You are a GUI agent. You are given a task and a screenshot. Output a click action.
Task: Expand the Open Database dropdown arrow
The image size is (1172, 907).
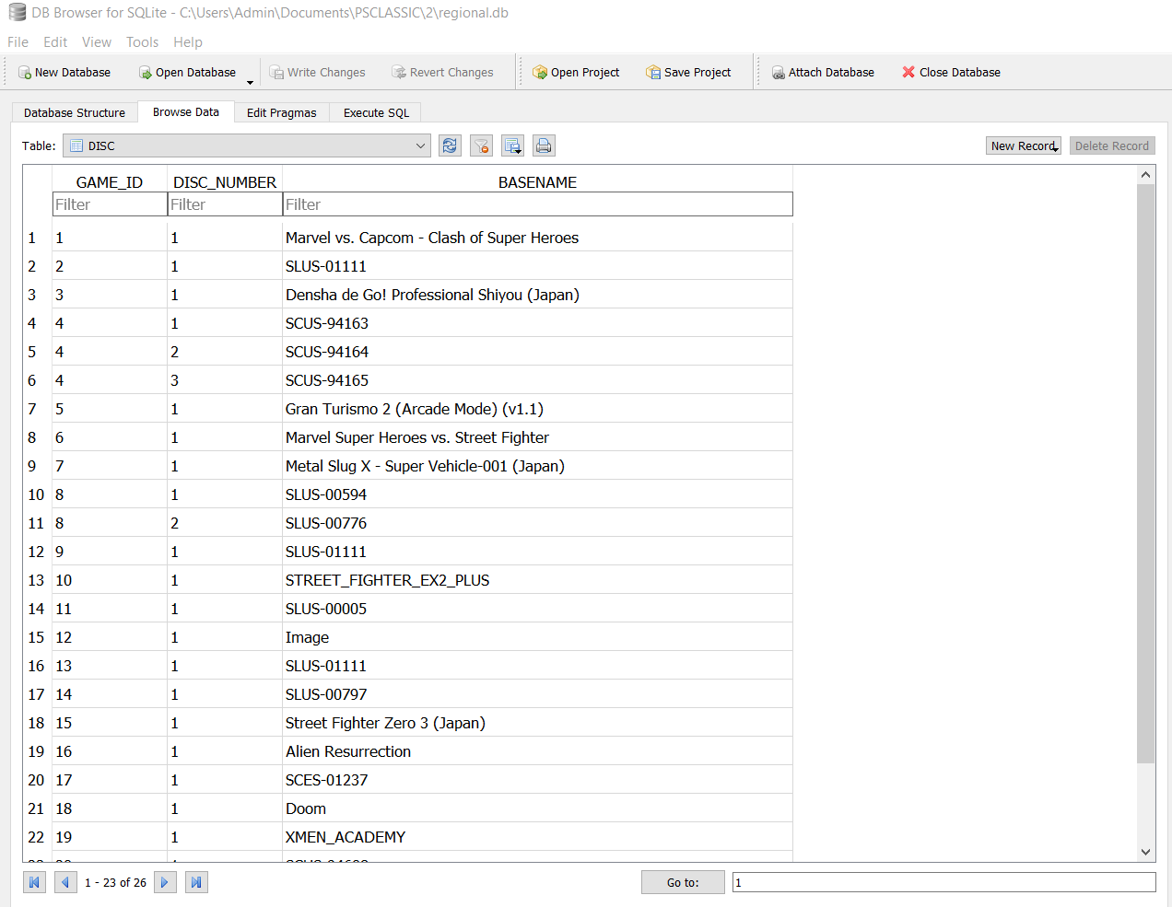coord(250,82)
